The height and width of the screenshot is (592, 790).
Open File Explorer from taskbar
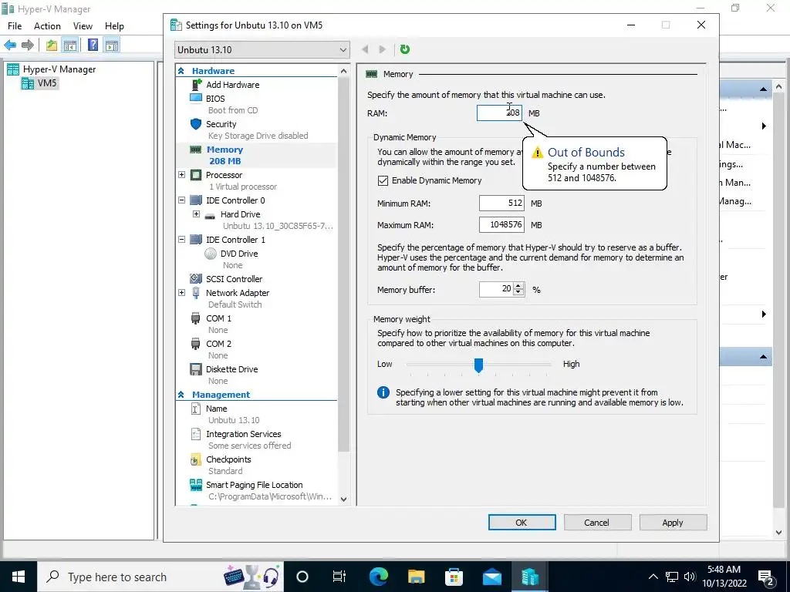click(x=416, y=577)
